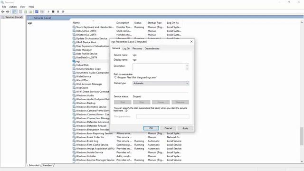The height and width of the screenshot is (171, 304).
Task: Click the Resume button under Service status
Action: click(x=180, y=102)
